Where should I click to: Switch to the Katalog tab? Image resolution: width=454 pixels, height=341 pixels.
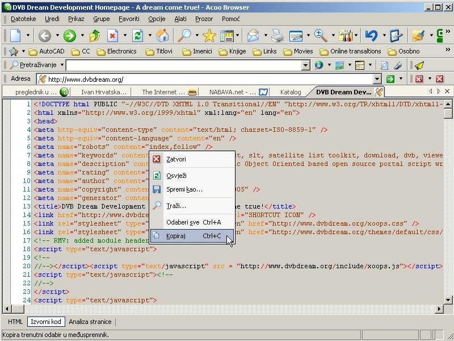pyautogui.click(x=291, y=92)
